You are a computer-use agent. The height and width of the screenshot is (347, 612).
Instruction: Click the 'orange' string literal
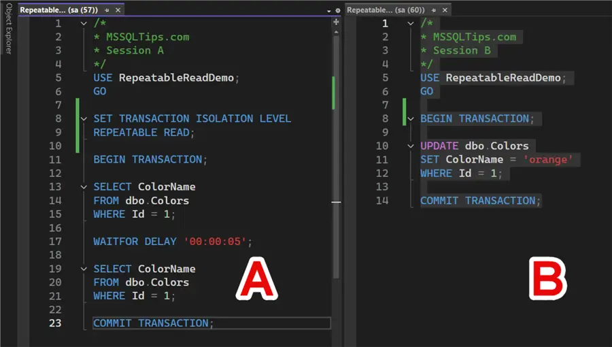click(x=548, y=160)
